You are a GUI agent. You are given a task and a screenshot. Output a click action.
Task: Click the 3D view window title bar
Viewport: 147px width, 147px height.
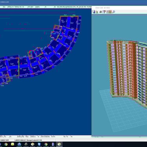[119, 8]
